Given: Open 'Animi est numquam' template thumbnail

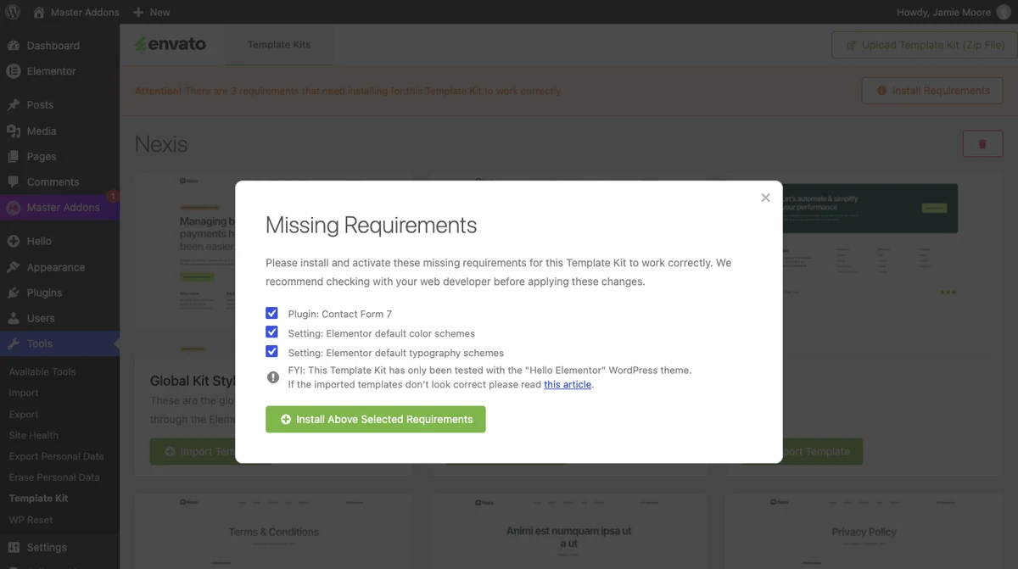Looking at the screenshot, I should pyautogui.click(x=568, y=532).
